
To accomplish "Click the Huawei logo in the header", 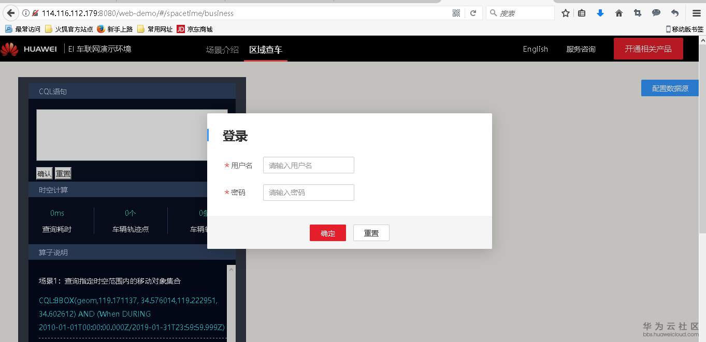I will point(9,49).
